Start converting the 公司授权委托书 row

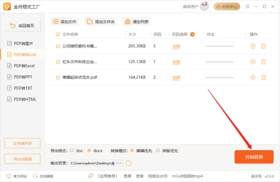[x=253, y=46]
